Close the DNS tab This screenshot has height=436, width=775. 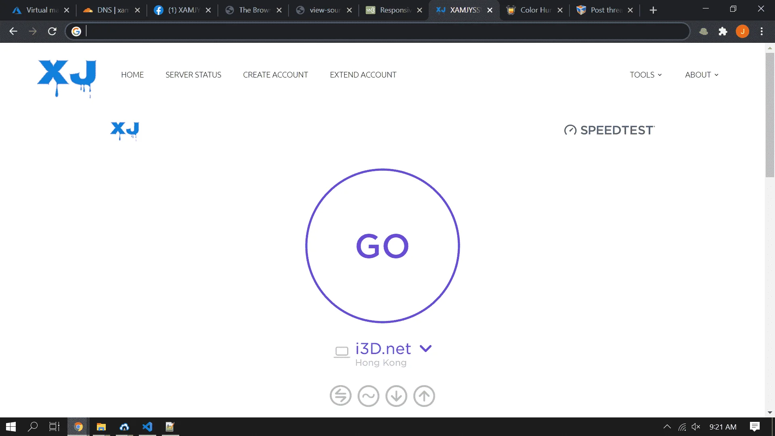pos(137,10)
